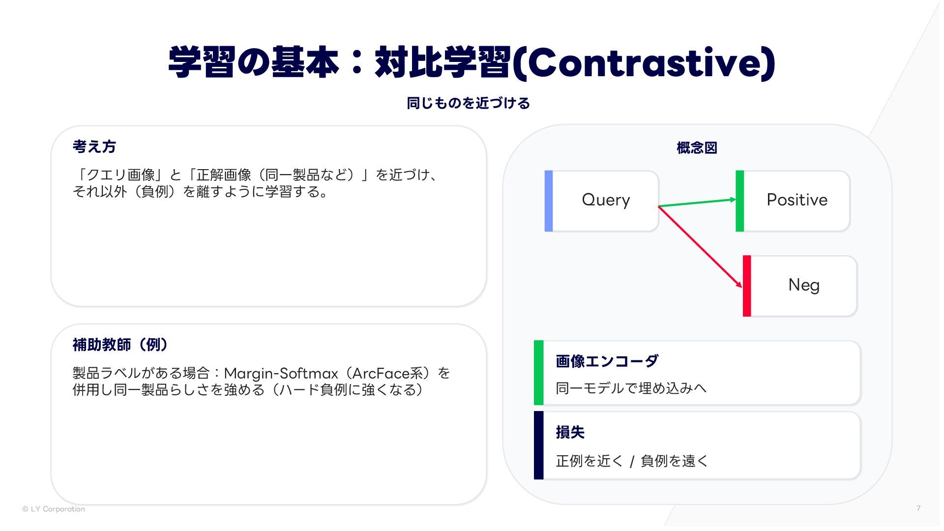The image size is (944, 531).
Task: Select the Positive box in the diagram
Action: pos(793,201)
